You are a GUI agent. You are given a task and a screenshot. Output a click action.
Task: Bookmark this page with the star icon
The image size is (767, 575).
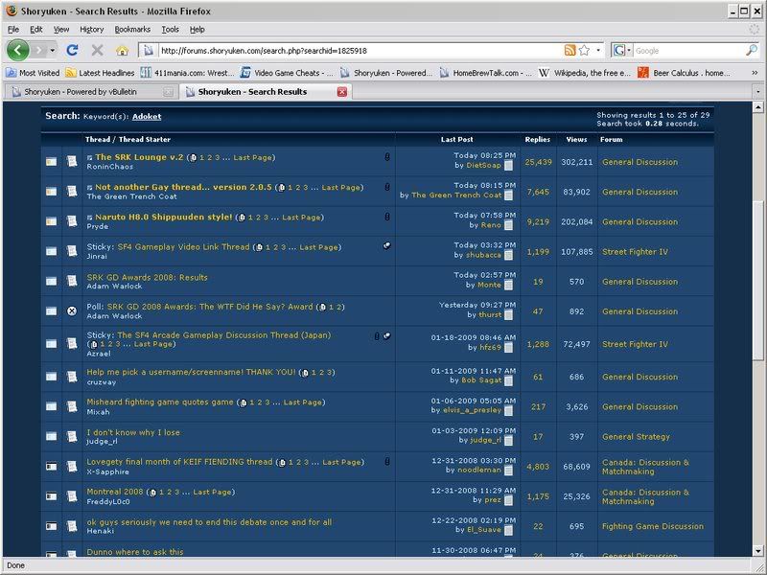tap(584, 50)
